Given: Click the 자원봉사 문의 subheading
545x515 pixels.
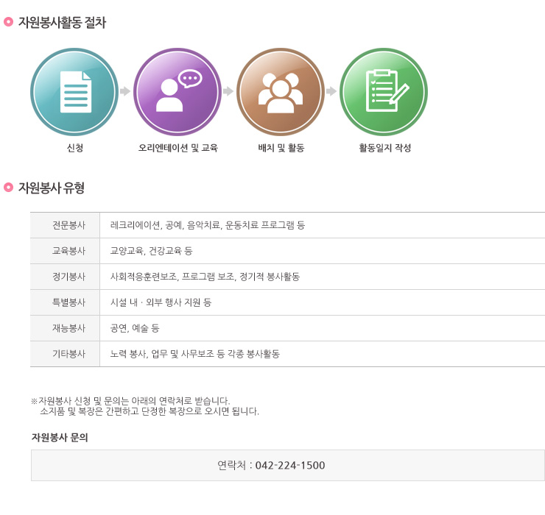Looking at the screenshot, I should [60, 438].
